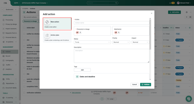Click add person icon under Person(s) in charge
Viewport: 194px width, 104px height.
pyautogui.click(x=80, y=32)
